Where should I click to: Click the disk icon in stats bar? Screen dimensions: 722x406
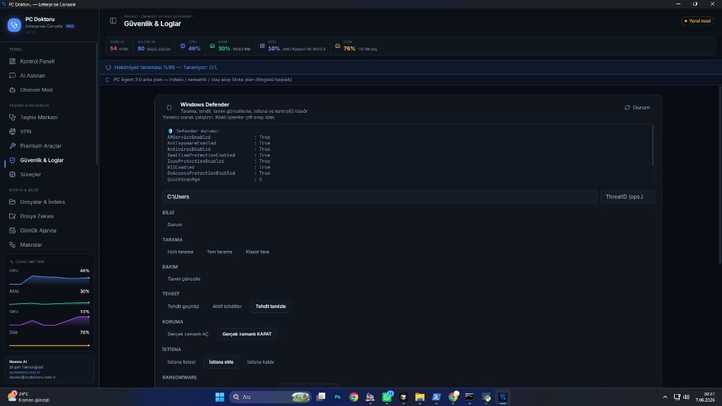tap(338, 46)
